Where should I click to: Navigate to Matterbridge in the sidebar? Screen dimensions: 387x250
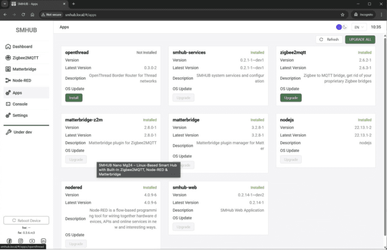point(24,69)
